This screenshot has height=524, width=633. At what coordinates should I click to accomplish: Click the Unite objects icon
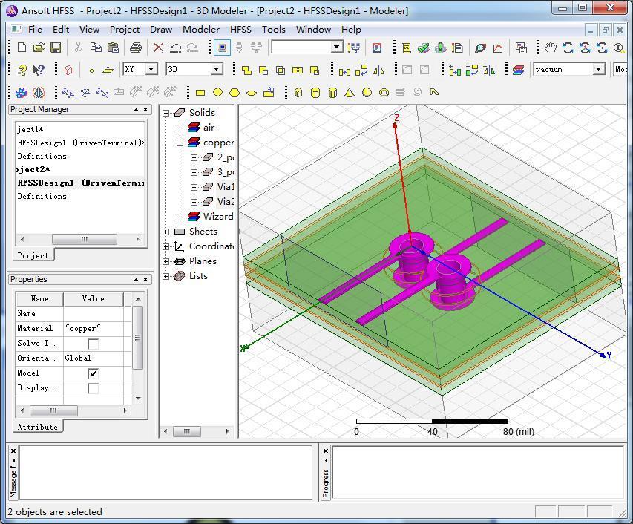[246, 71]
